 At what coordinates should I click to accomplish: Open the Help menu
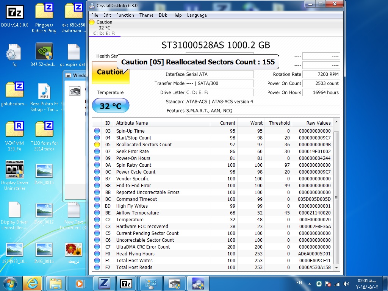click(x=177, y=15)
